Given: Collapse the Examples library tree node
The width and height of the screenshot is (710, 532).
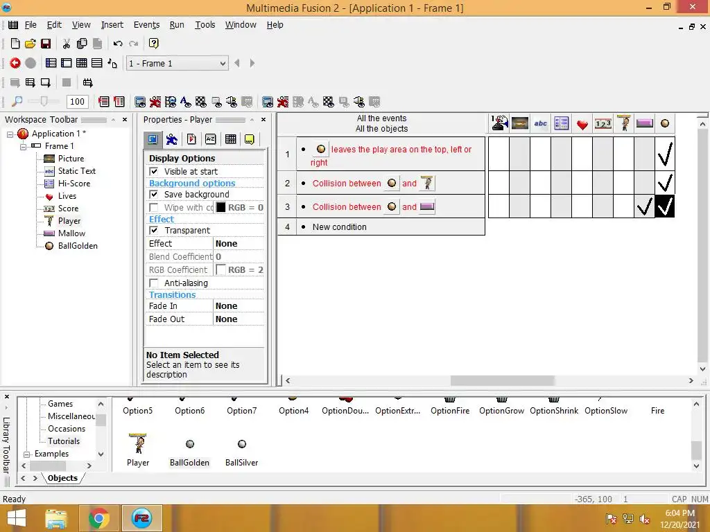Looking at the screenshot, I should 27,454.
